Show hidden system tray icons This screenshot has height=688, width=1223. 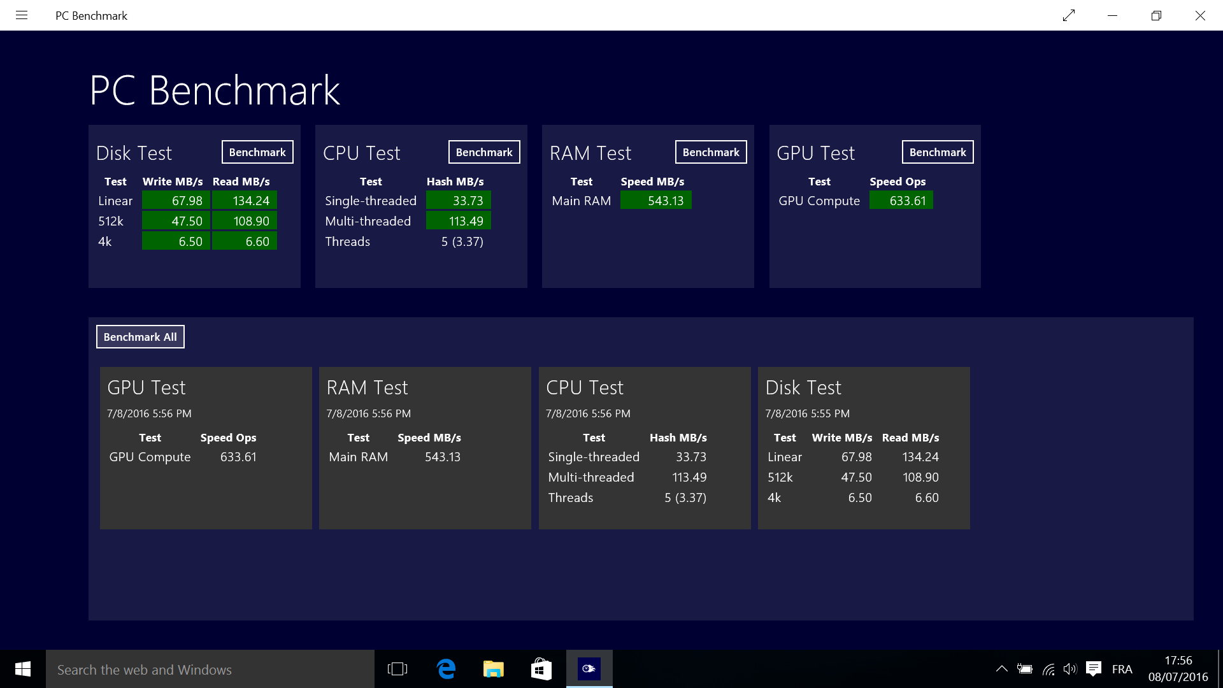[1001, 669]
